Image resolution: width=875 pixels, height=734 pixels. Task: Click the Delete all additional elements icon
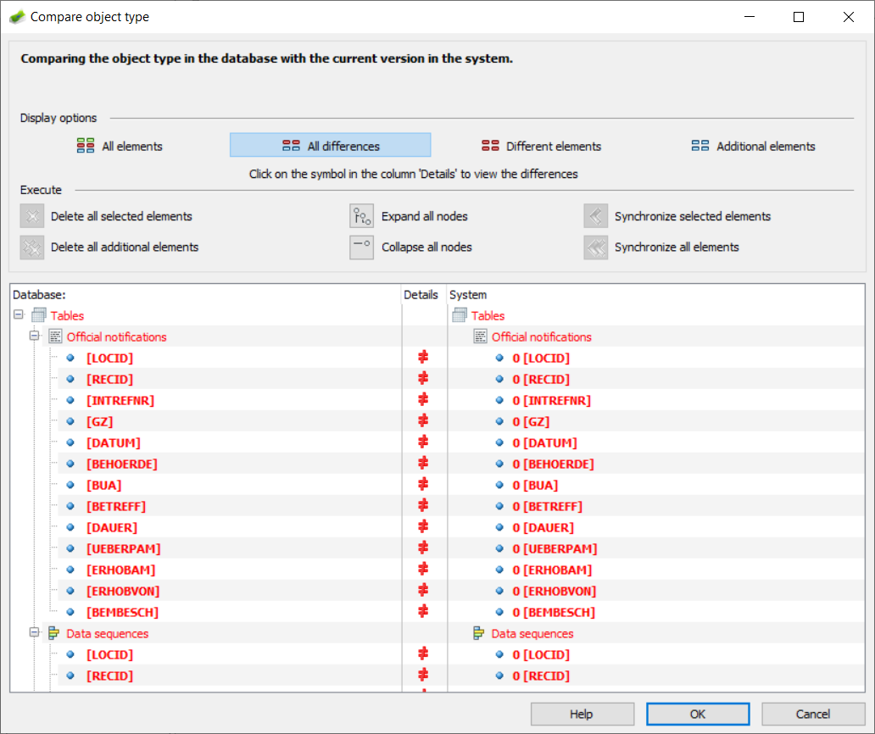pyautogui.click(x=31, y=247)
